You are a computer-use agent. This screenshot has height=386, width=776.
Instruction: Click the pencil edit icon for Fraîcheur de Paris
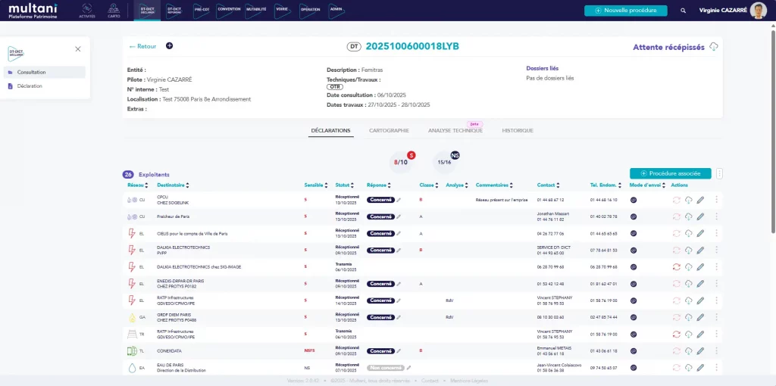click(701, 217)
